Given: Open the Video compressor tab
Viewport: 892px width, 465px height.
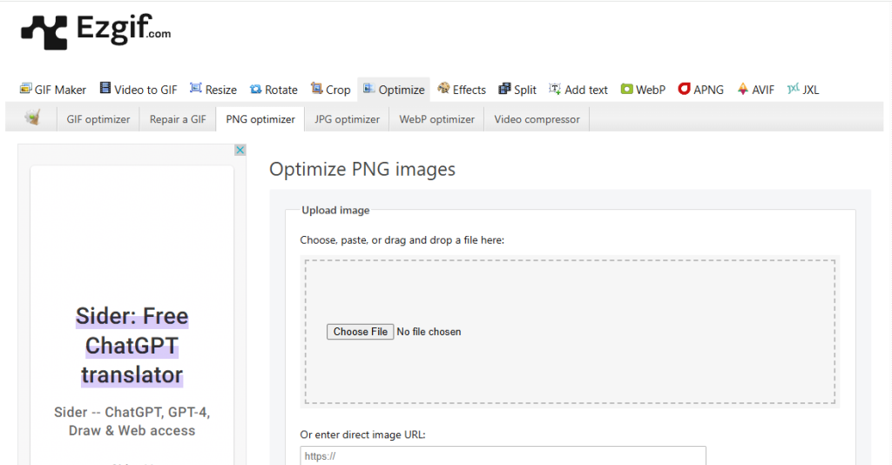Looking at the screenshot, I should (x=537, y=119).
